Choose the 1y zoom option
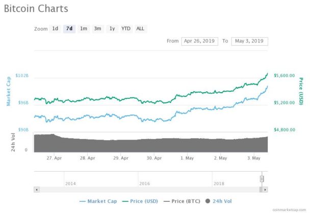 pos(112,29)
